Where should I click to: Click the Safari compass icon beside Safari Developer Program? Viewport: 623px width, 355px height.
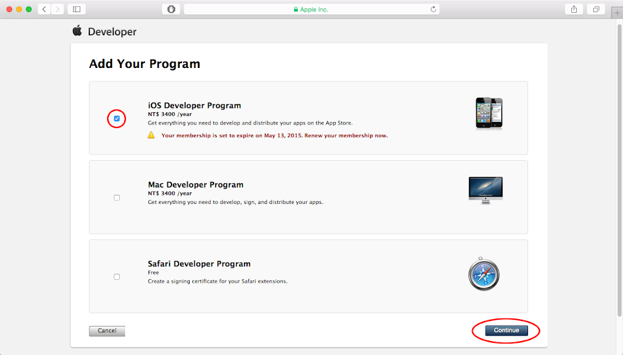click(x=484, y=274)
